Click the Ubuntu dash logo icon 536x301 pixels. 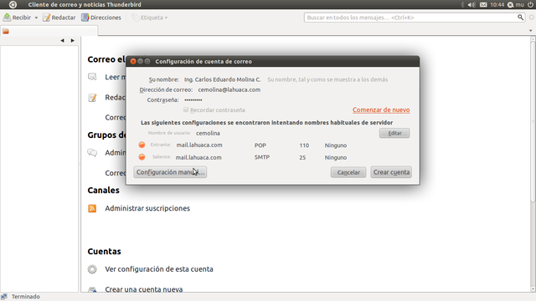click(x=13, y=4)
